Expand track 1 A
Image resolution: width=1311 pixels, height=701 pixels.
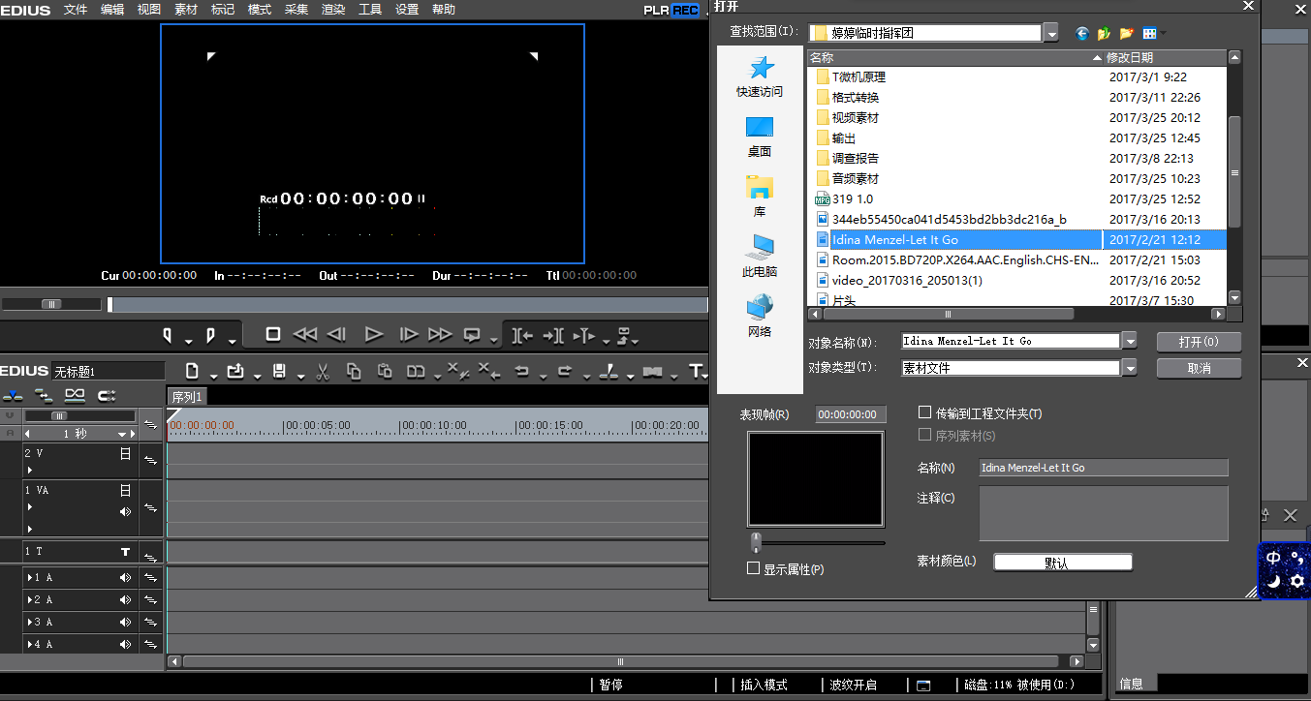29,577
